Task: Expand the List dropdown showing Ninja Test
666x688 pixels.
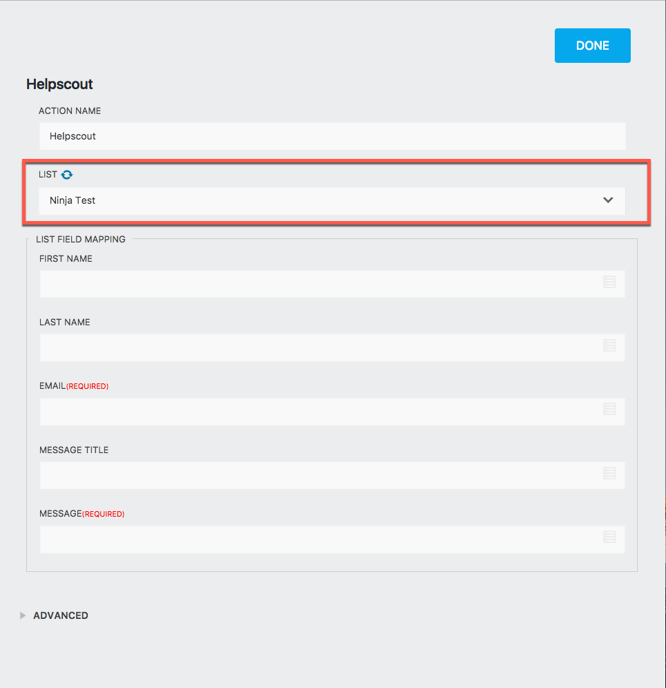Action: pyautogui.click(x=332, y=200)
